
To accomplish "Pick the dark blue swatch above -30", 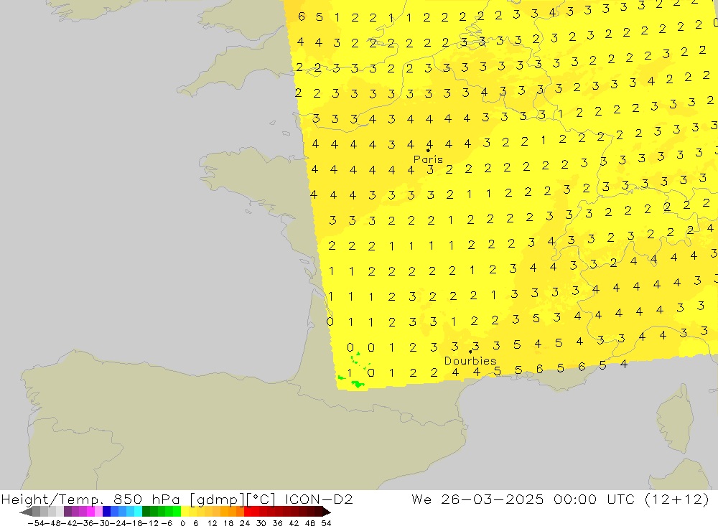I will click(107, 512).
